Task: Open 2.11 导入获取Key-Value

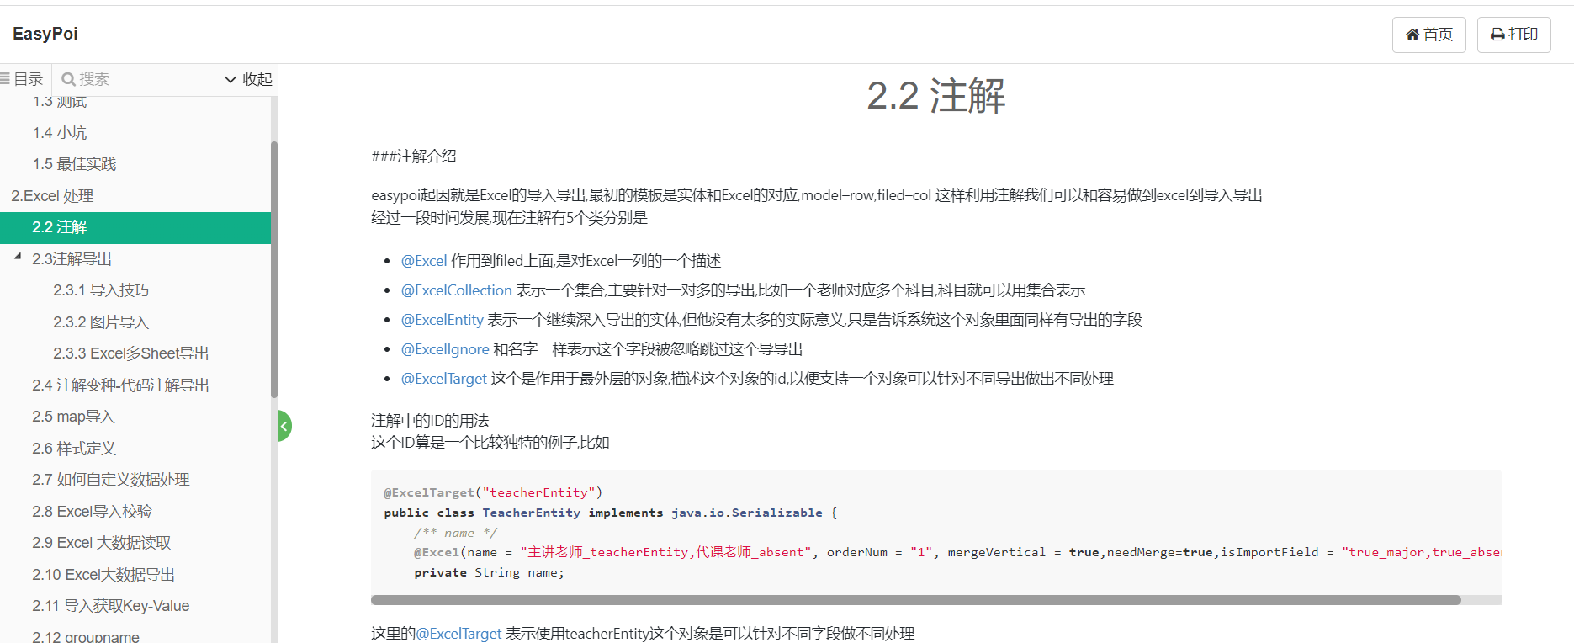Action: 111,606
